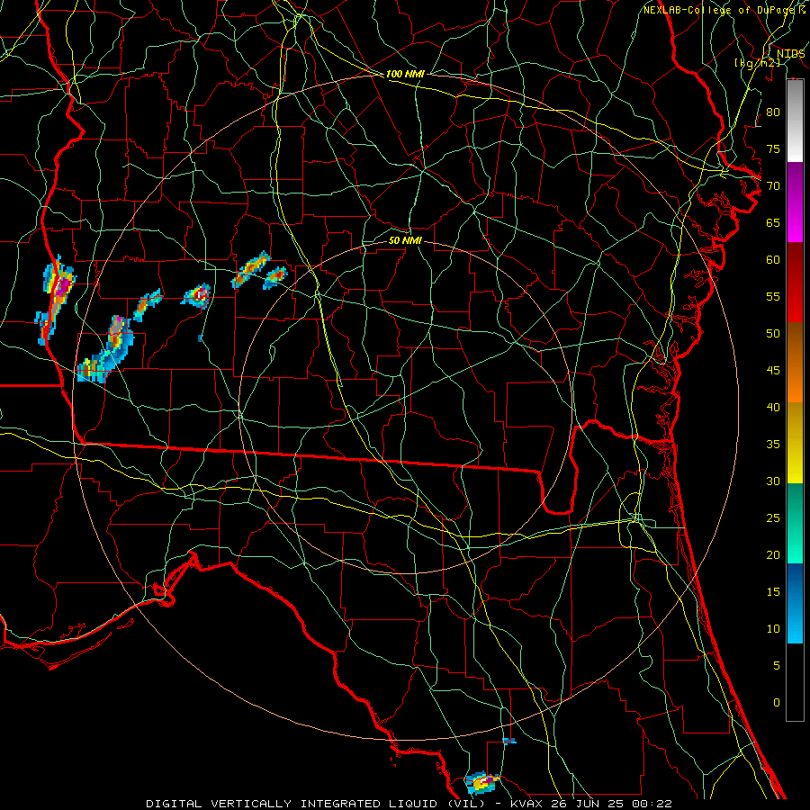Click the 70 value on the VIL scale
Screen dimensions: 810x810
[x=773, y=186]
